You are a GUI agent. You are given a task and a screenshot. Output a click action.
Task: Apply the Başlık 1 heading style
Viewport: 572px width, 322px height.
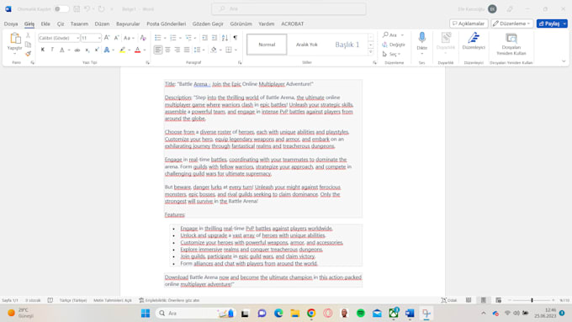347,45
